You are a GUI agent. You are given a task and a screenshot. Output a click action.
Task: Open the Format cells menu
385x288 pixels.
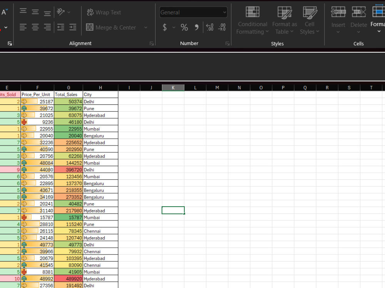[378, 20]
